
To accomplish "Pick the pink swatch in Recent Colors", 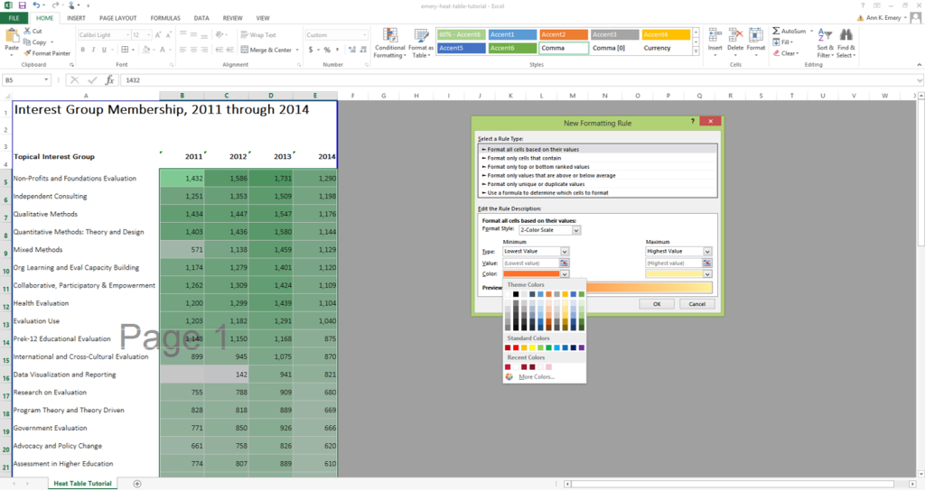I will click(x=548, y=366).
